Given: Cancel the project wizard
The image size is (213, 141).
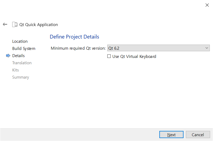Looking at the screenshot, I should pyautogui.click(x=198, y=135).
